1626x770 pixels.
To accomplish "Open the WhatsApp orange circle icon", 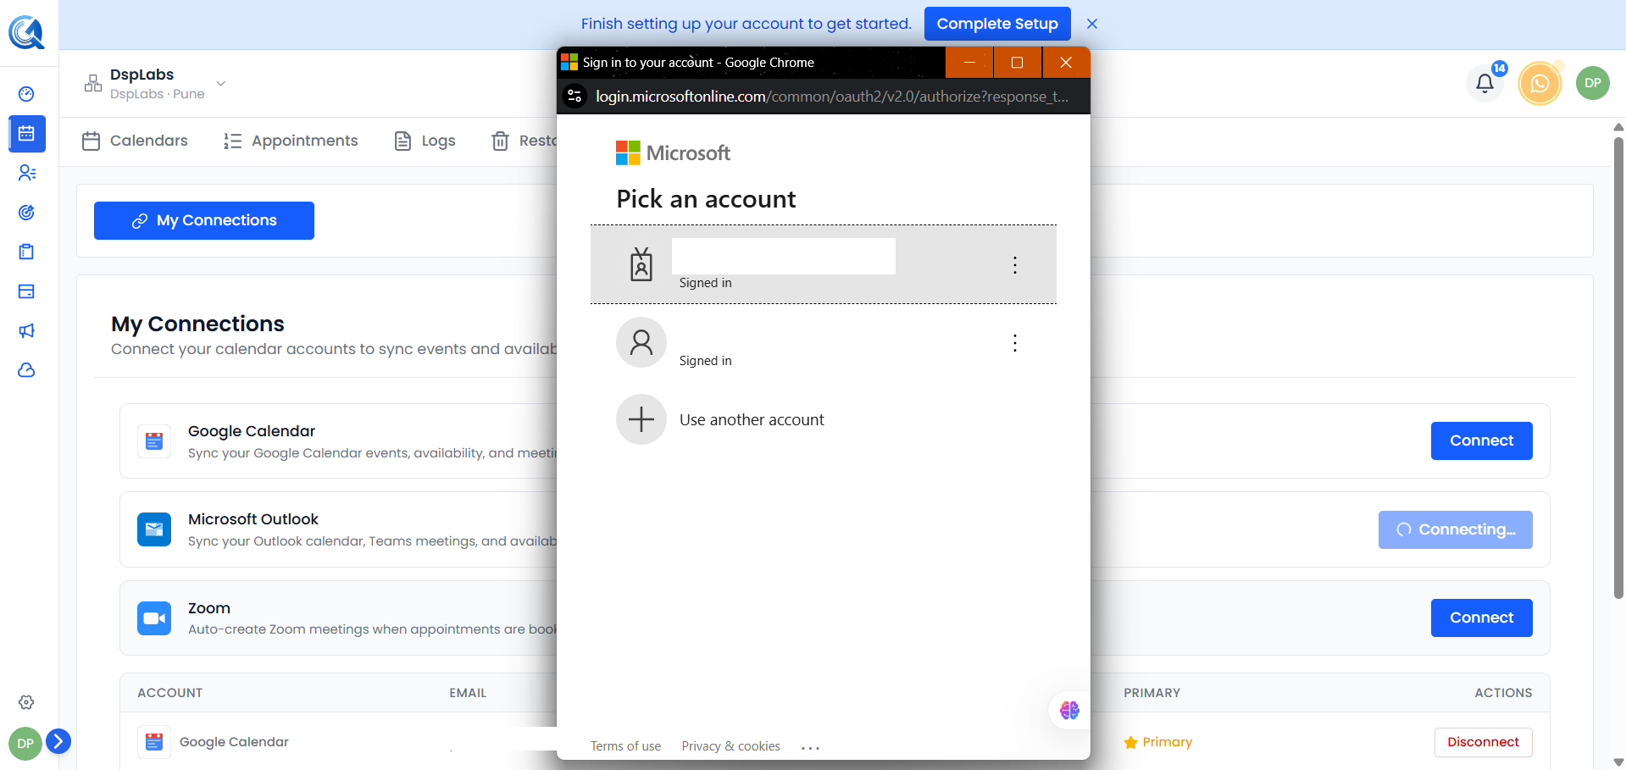I will (1540, 83).
